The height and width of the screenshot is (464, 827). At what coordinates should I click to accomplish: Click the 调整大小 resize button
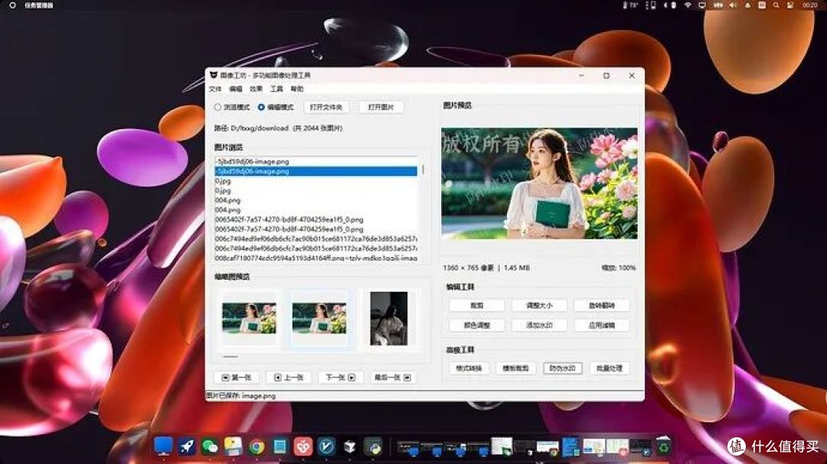coord(539,306)
